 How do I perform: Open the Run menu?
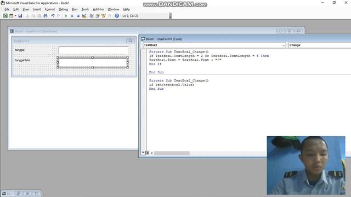pos(75,9)
